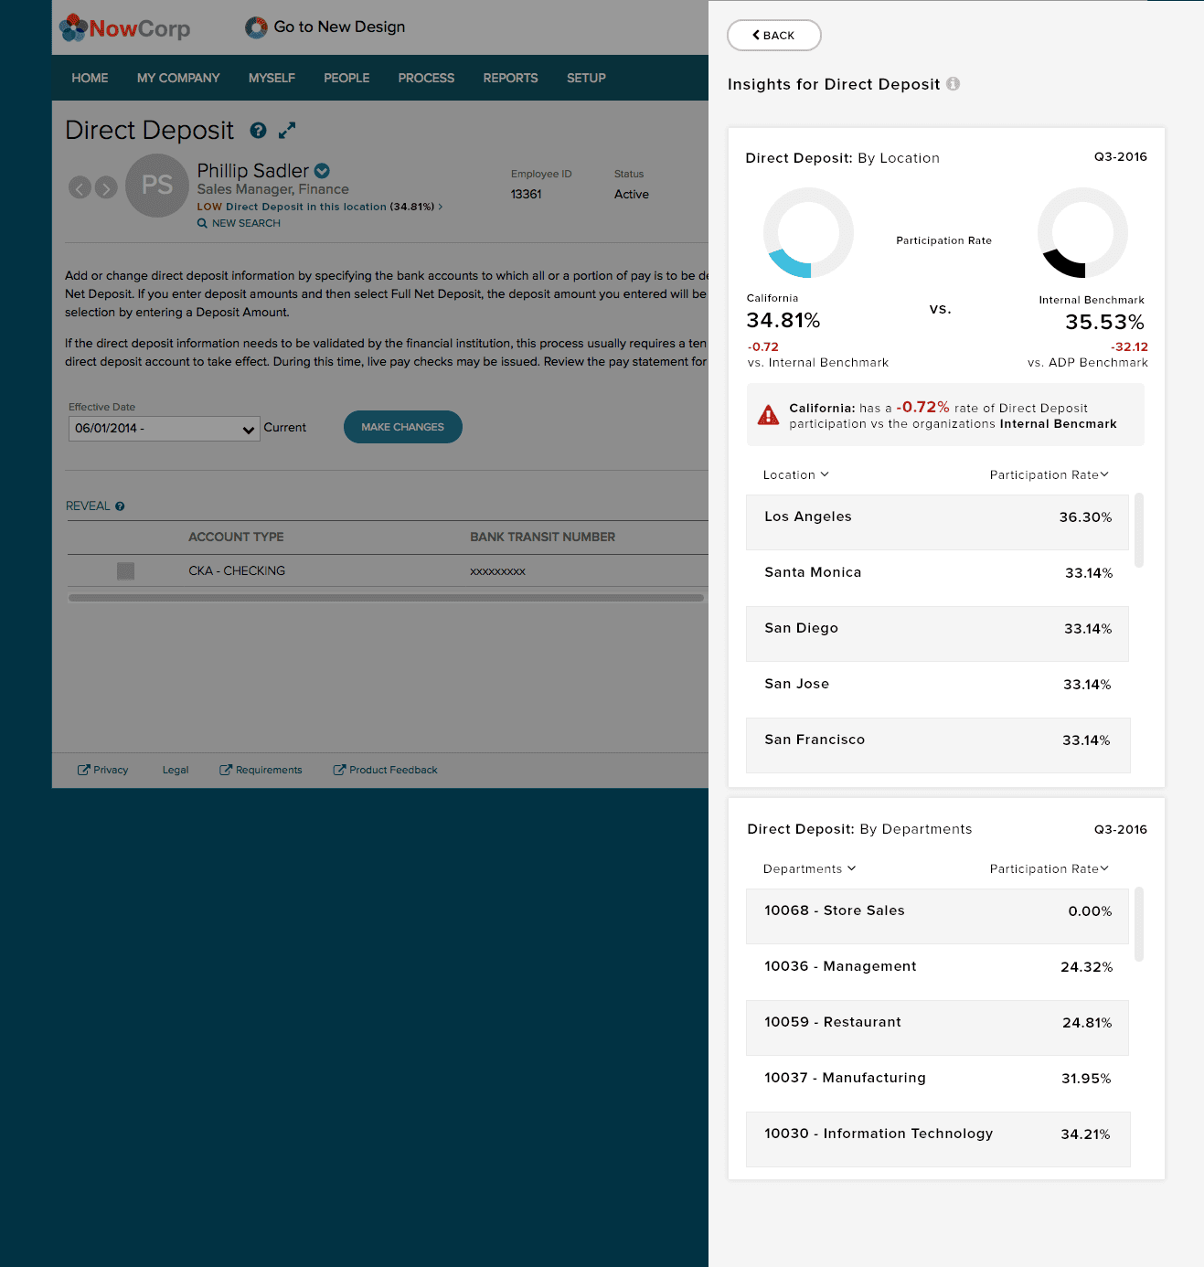Image resolution: width=1204 pixels, height=1267 pixels.
Task: Open the Legal footer link
Action: [x=176, y=770]
